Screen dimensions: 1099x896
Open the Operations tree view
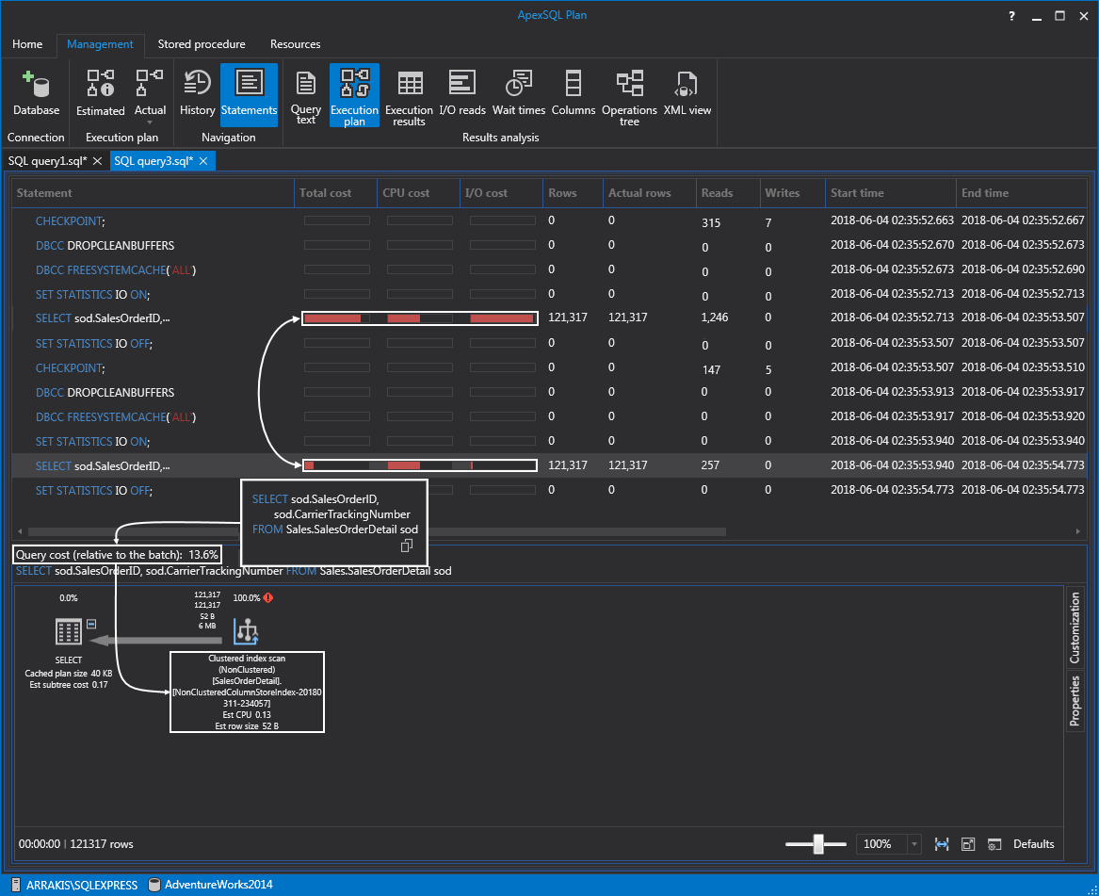click(629, 97)
